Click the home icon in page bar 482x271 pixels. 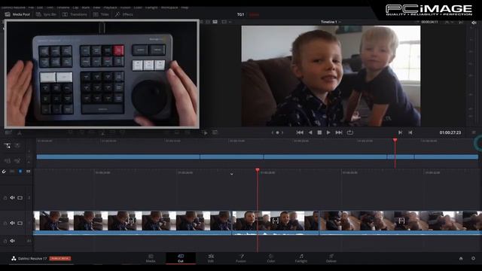point(461,258)
